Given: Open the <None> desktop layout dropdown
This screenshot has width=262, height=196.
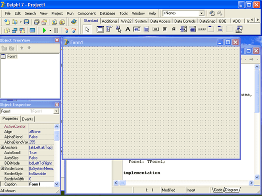Looking at the screenshot, I should point(202,13).
